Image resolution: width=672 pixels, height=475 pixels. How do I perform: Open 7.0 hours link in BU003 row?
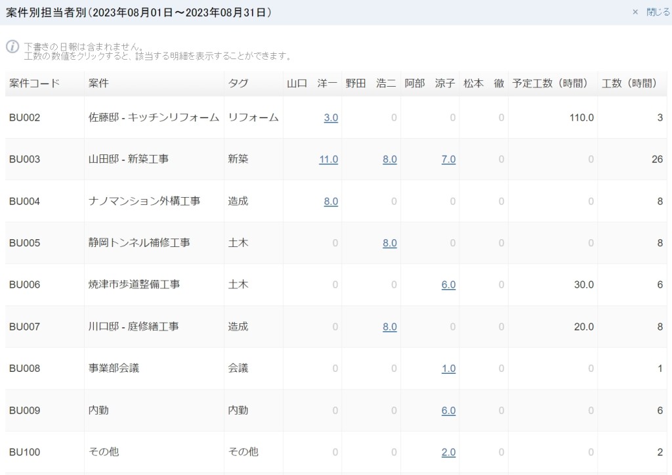(448, 159)
